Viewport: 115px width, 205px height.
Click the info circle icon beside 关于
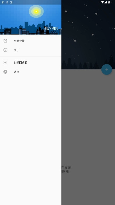tap(5, 50)
